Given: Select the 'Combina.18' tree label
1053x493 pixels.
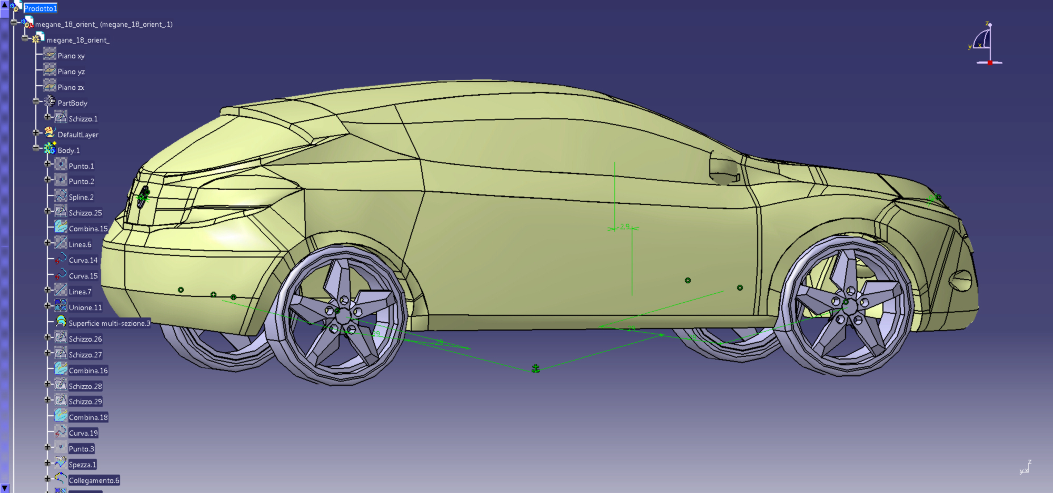Looking at the screenshot, I should pyautogui.click(x=88, y=417).
